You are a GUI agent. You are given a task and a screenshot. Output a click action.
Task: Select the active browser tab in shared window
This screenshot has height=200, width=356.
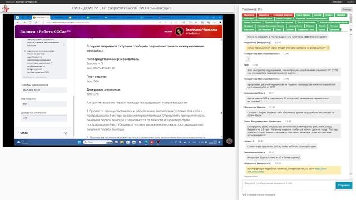click(x=41, y=17)
